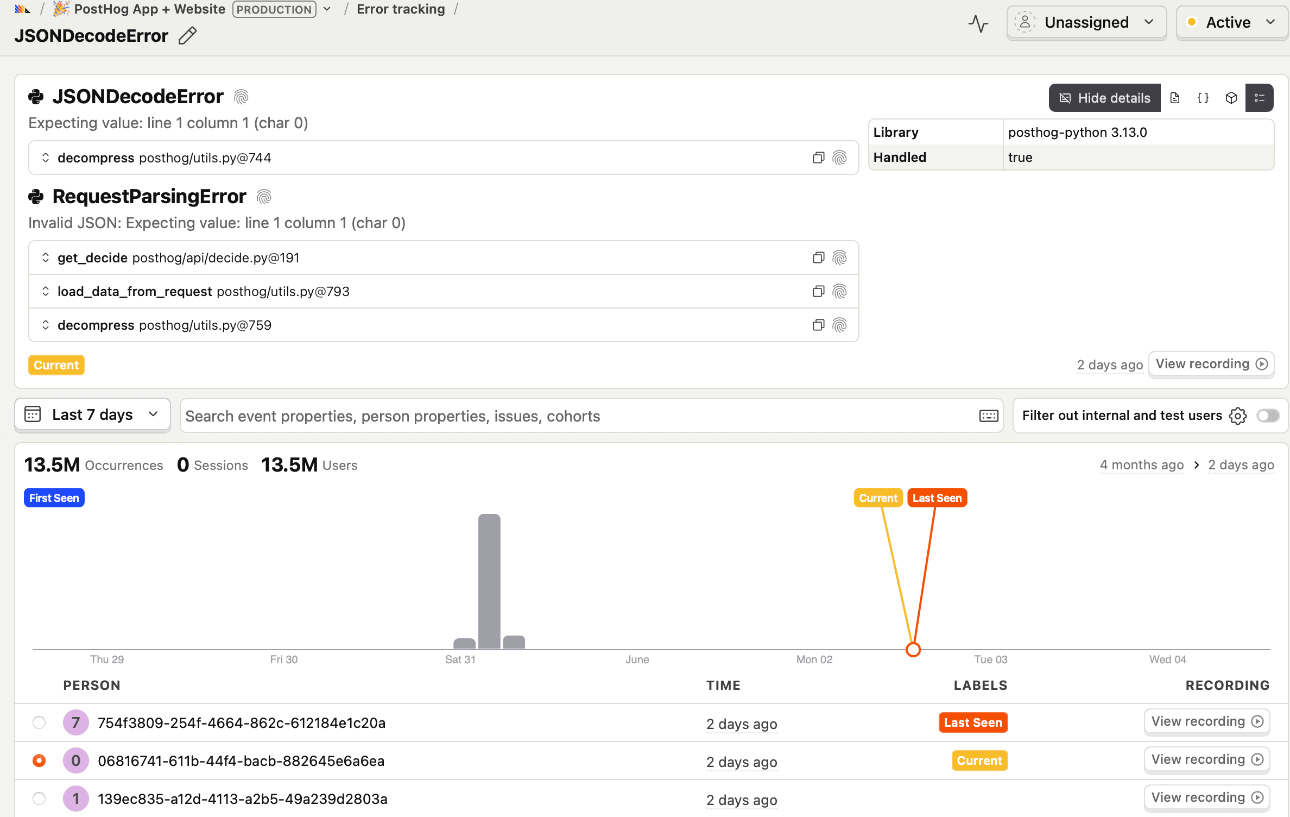Switch to the JSON braces view
Viewport: 1290px width, 817px height.
[x=1203, y=98]
